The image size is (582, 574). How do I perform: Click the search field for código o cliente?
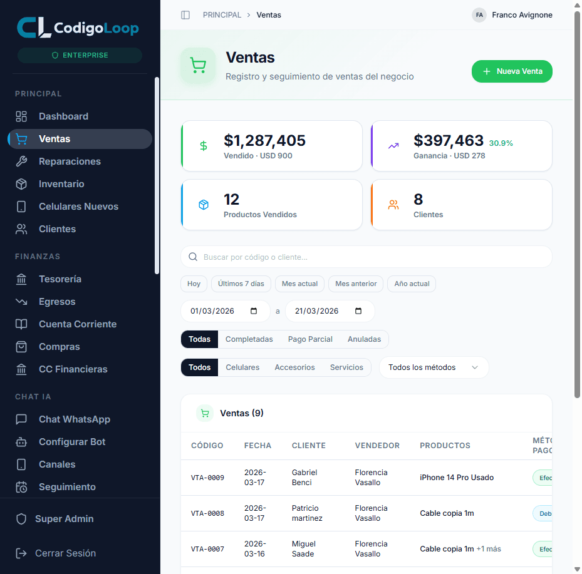pos(366,257)
